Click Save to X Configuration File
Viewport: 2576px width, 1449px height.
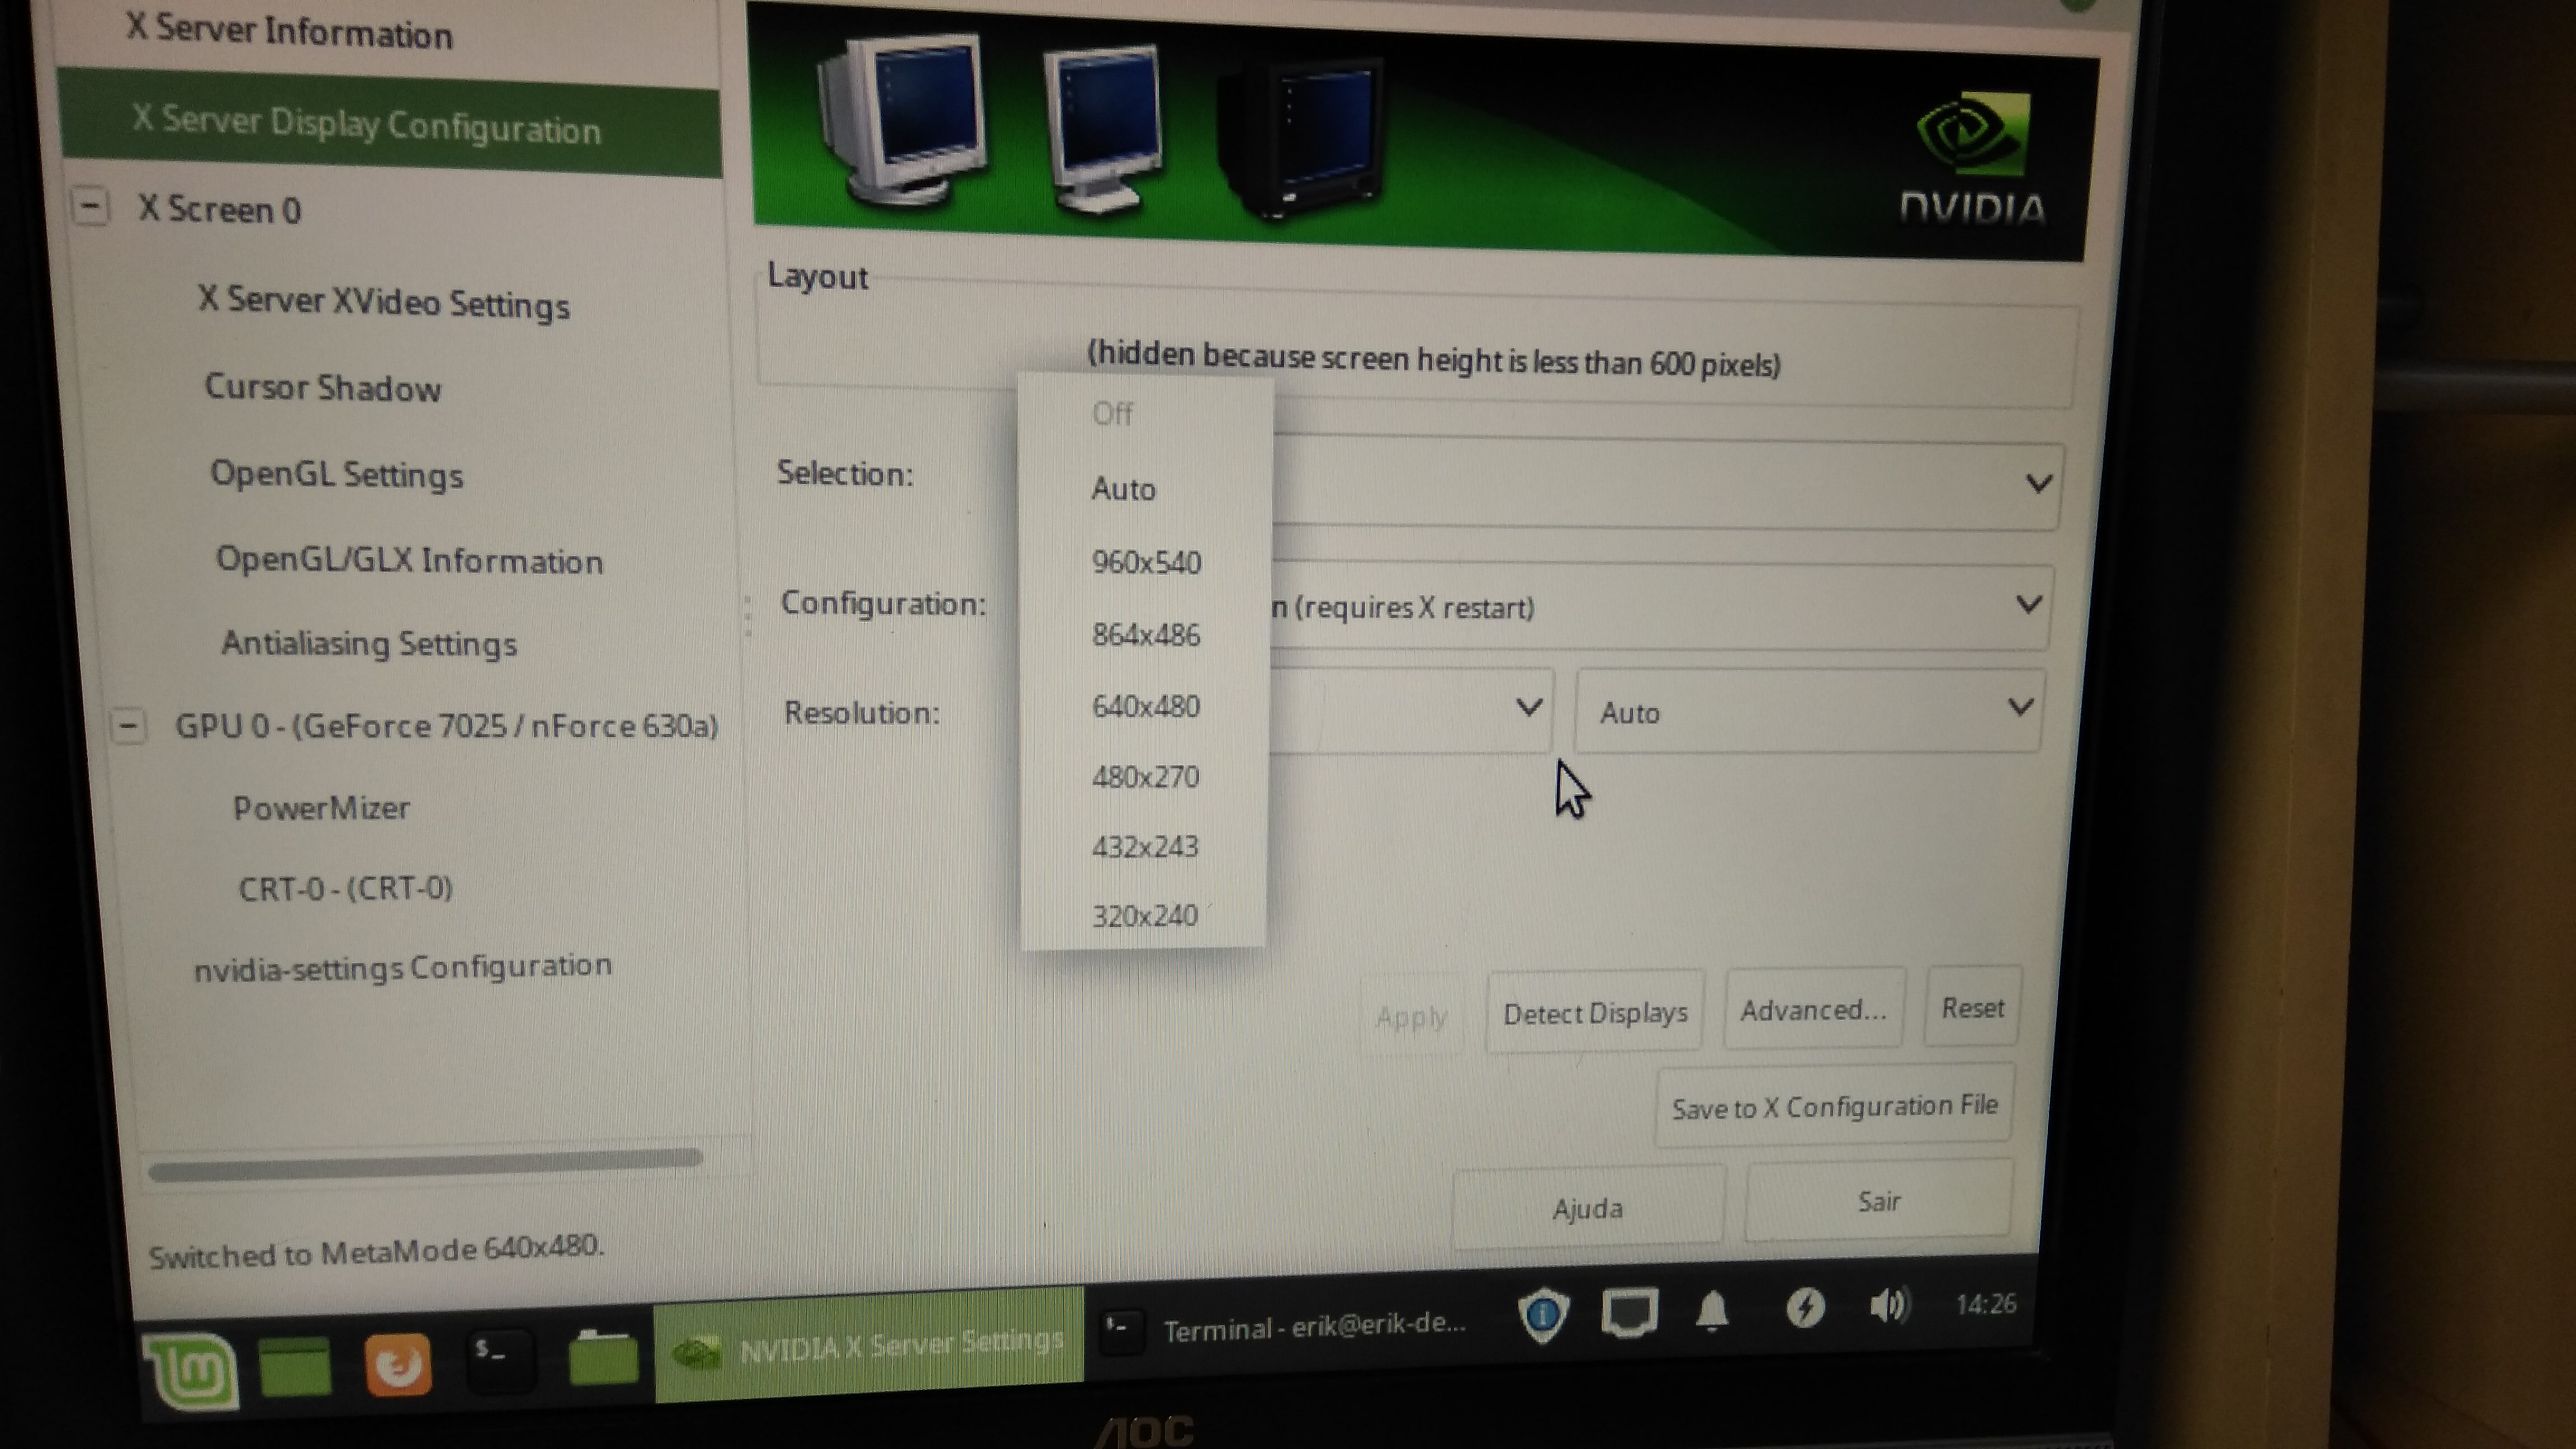[x=1834, y=1106]
